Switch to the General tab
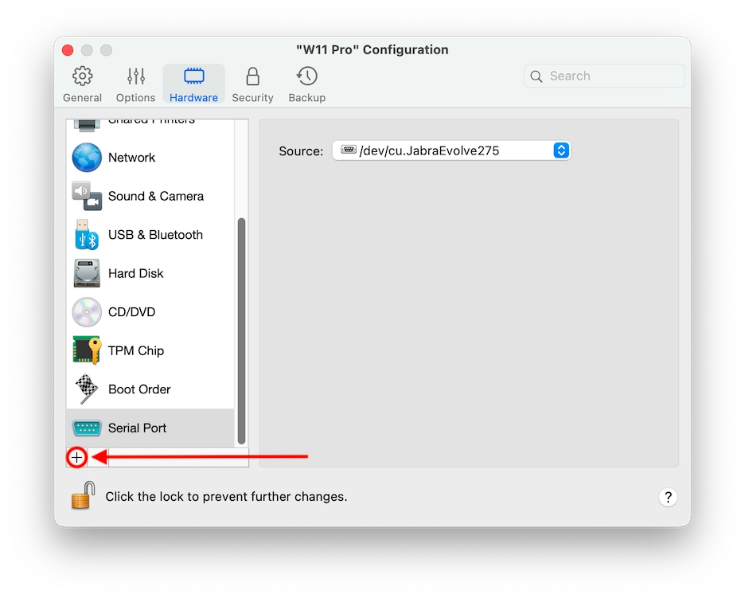 (82, 85)
